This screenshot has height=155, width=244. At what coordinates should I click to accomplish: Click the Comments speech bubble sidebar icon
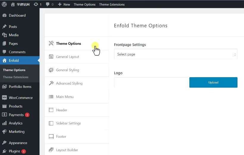pyautogui.click(x=4, y=52)
